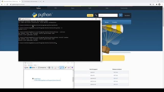Click the yellow Donate button
This screenshot has height=92, width=164.
[90, 15]
